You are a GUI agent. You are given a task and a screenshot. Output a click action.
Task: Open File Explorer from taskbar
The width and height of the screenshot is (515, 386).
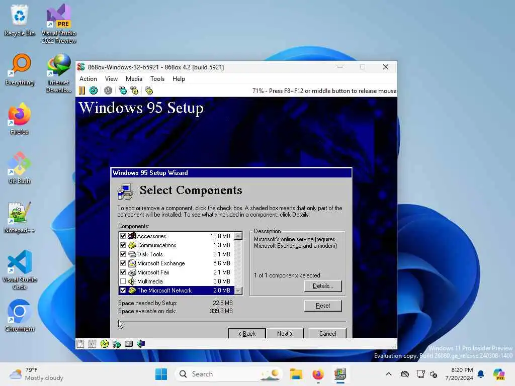pyautogui.click(x=296, y=374)
